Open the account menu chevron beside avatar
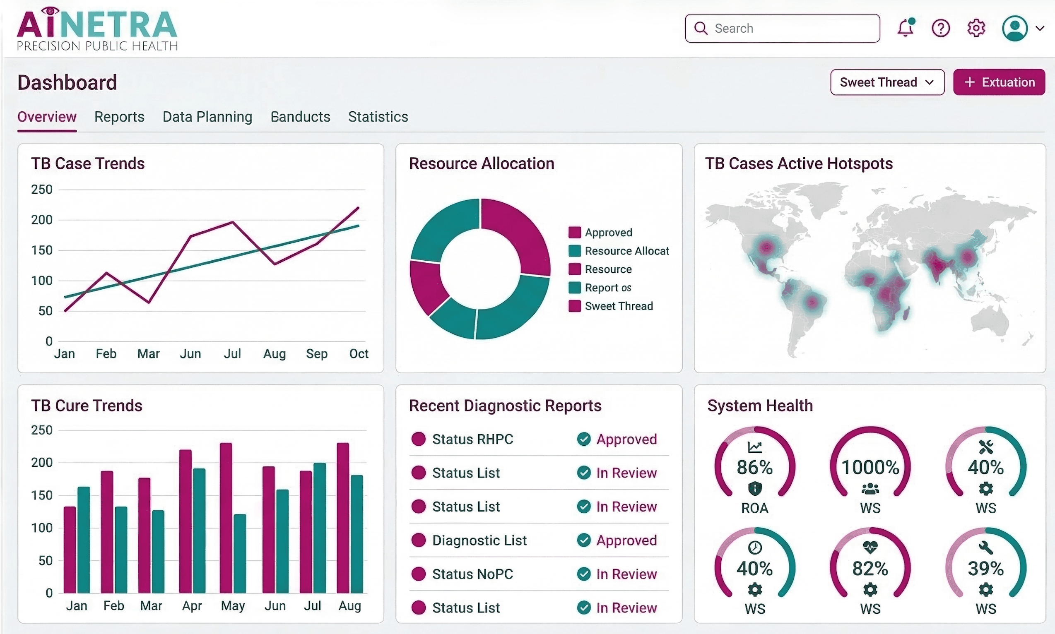Viewport: 1055px width, 634px height. click(1040, 29)
